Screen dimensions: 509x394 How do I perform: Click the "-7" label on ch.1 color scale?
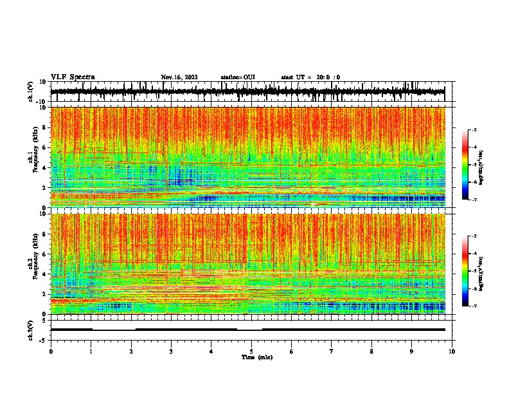[474, 200]
